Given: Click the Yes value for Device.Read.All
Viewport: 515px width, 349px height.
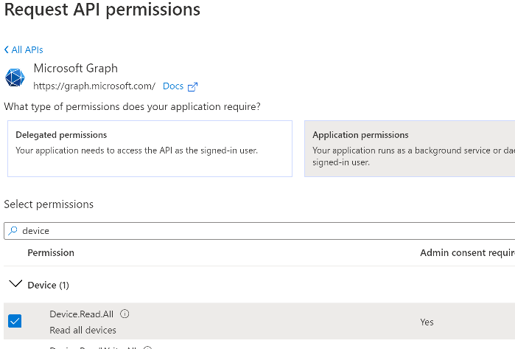Looking at the screenshot, I should coord(427,322).
